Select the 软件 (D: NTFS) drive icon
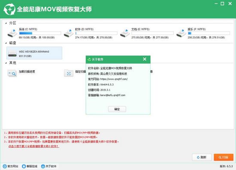This screenshot has height=170, width=236. 69,33
